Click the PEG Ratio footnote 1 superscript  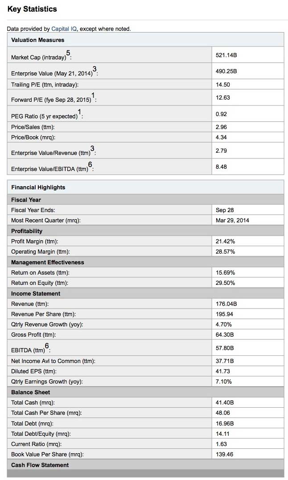click(x=79, y=112)
